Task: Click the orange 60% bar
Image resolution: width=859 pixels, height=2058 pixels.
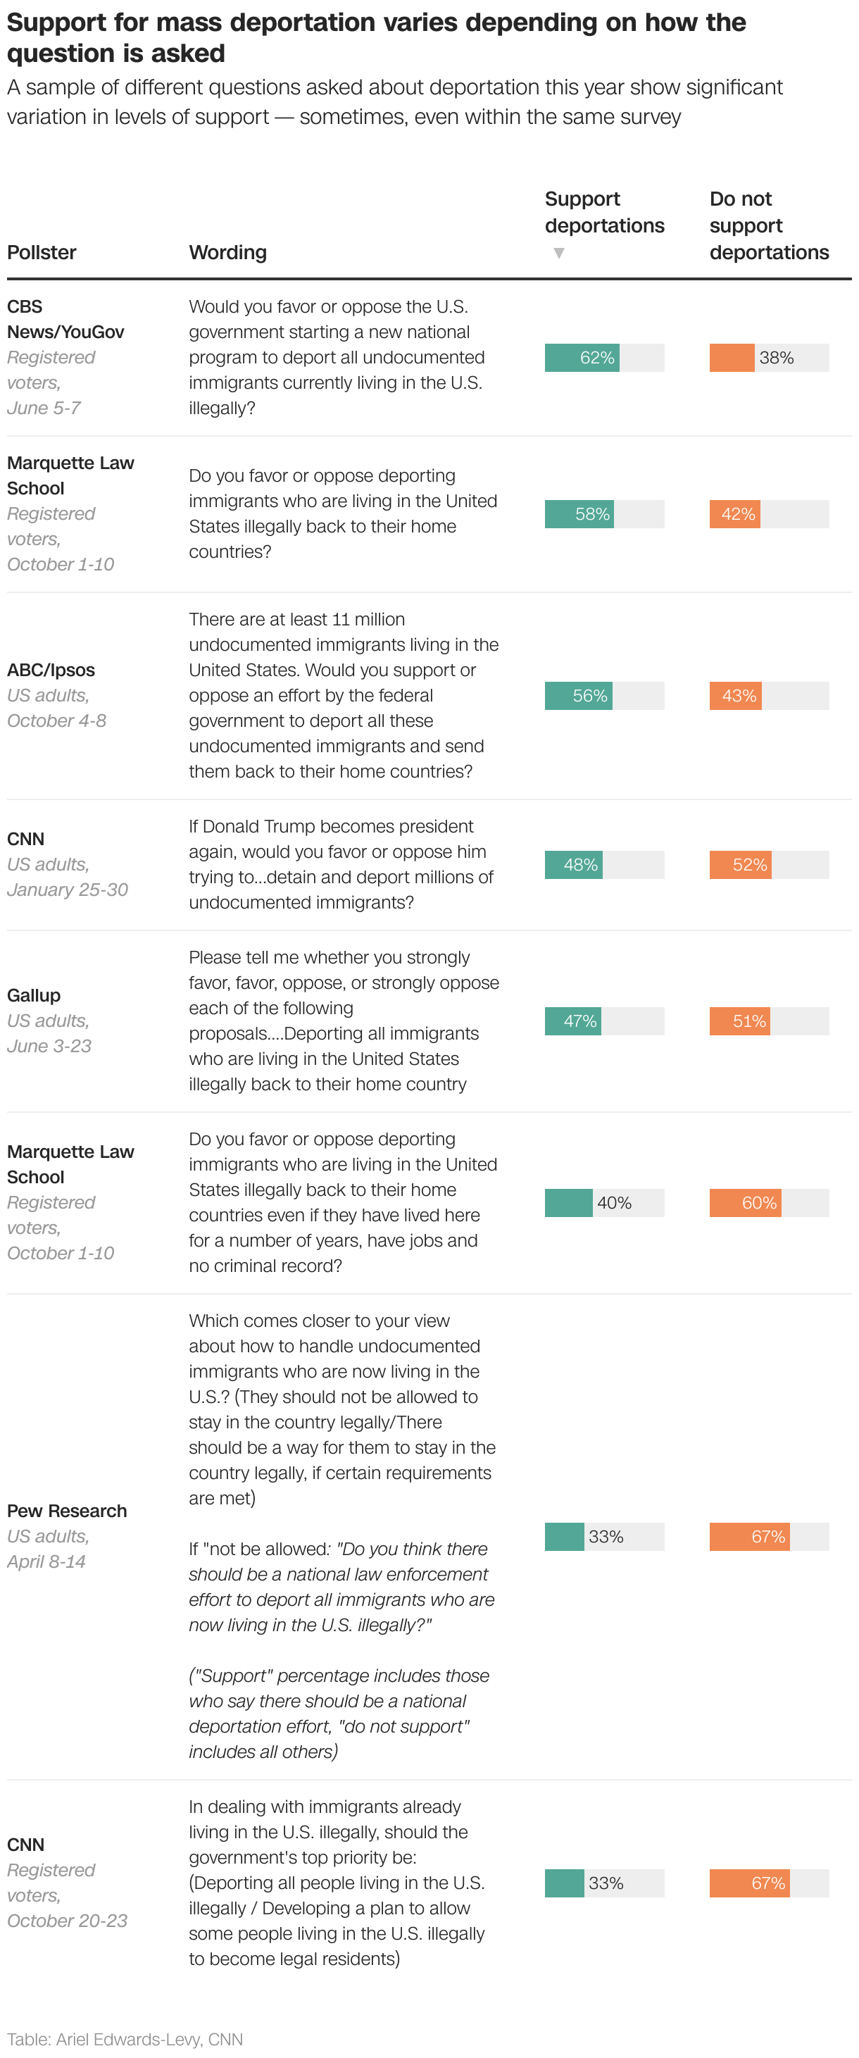Action: tap(745, 1203)
